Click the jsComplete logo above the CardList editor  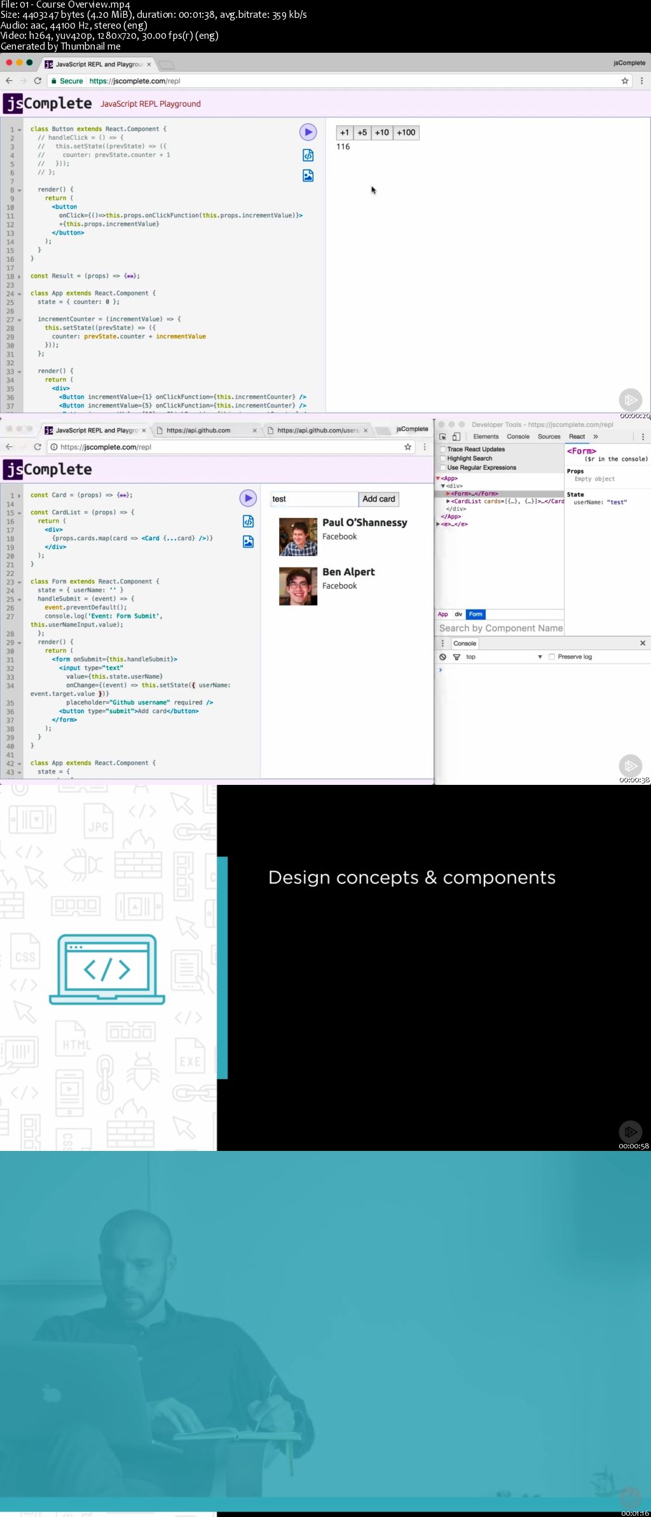(48, 469)
